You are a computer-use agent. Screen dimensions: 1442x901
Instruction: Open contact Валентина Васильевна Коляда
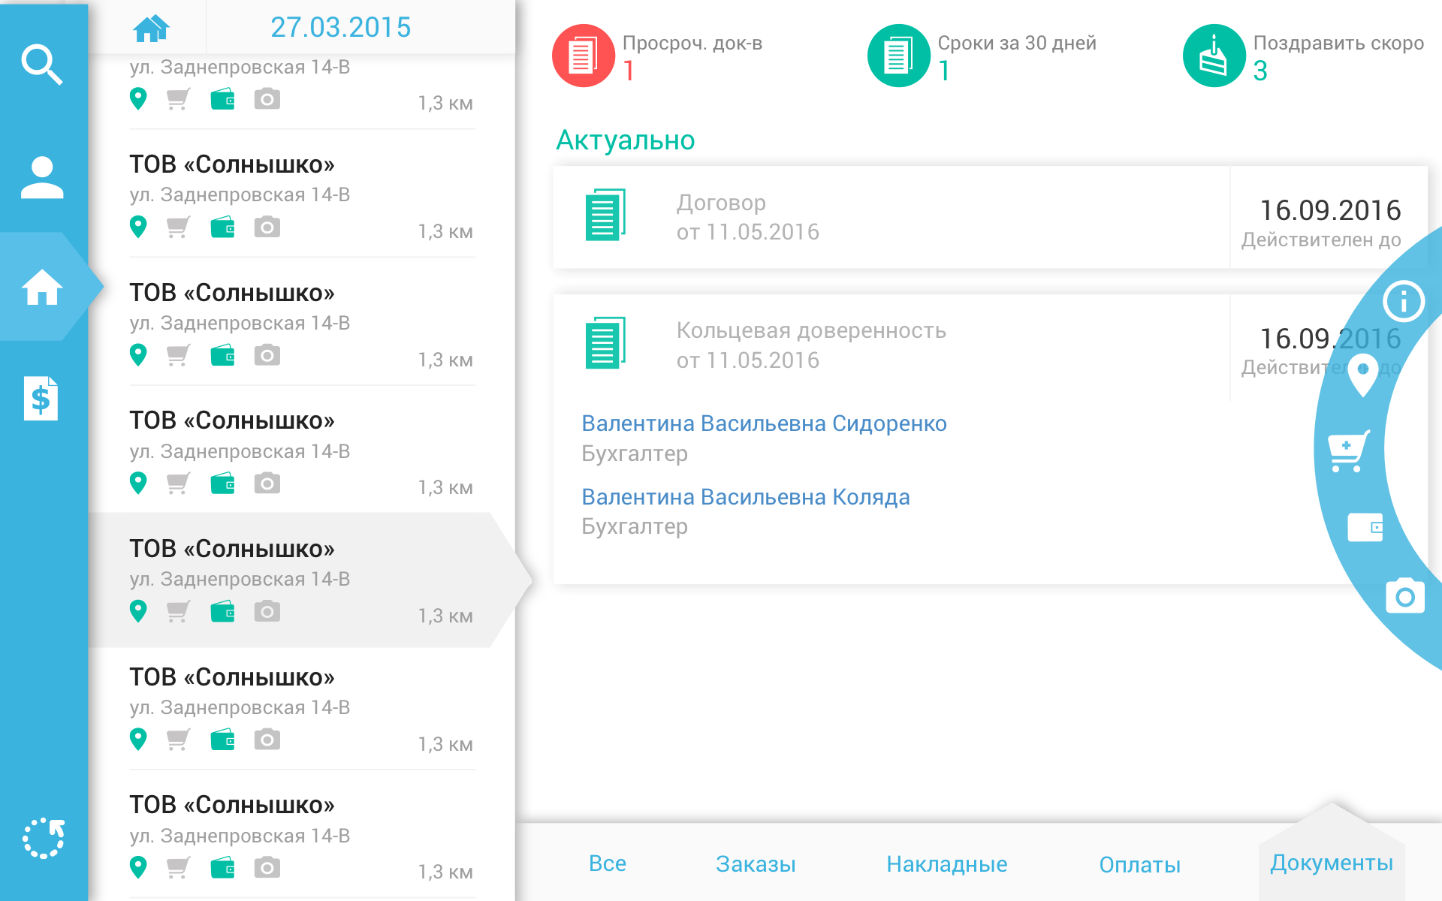(746, 497)
